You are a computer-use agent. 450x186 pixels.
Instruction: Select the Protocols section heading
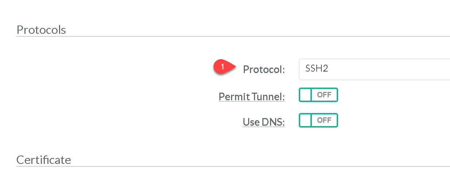click(41, 29)
